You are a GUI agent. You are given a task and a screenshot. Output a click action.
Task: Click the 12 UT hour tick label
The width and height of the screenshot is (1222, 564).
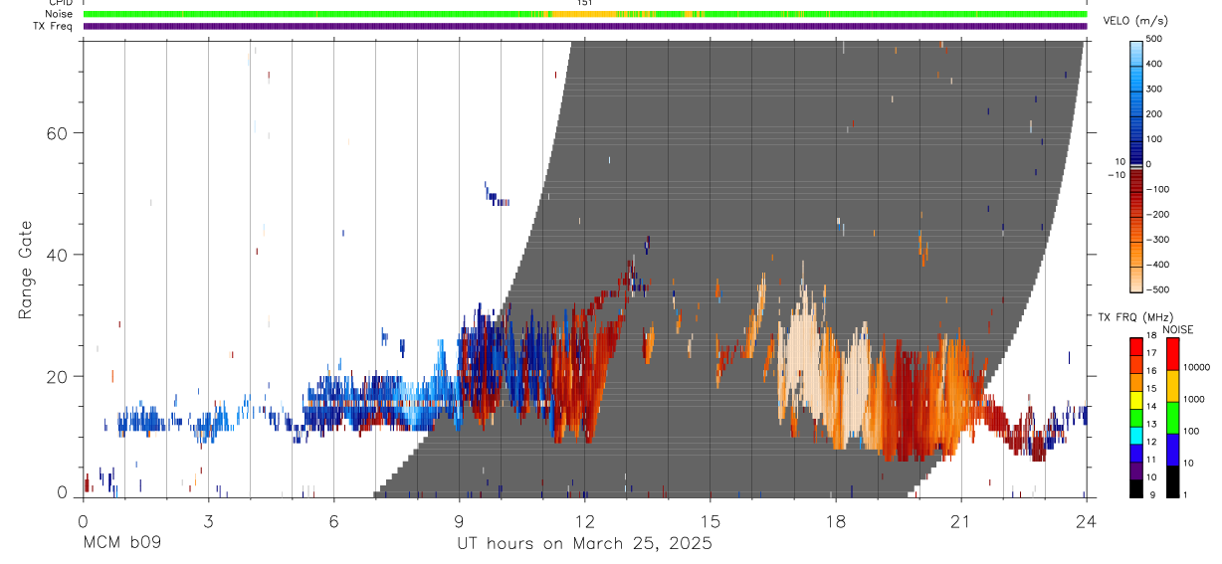coord(584,521)
